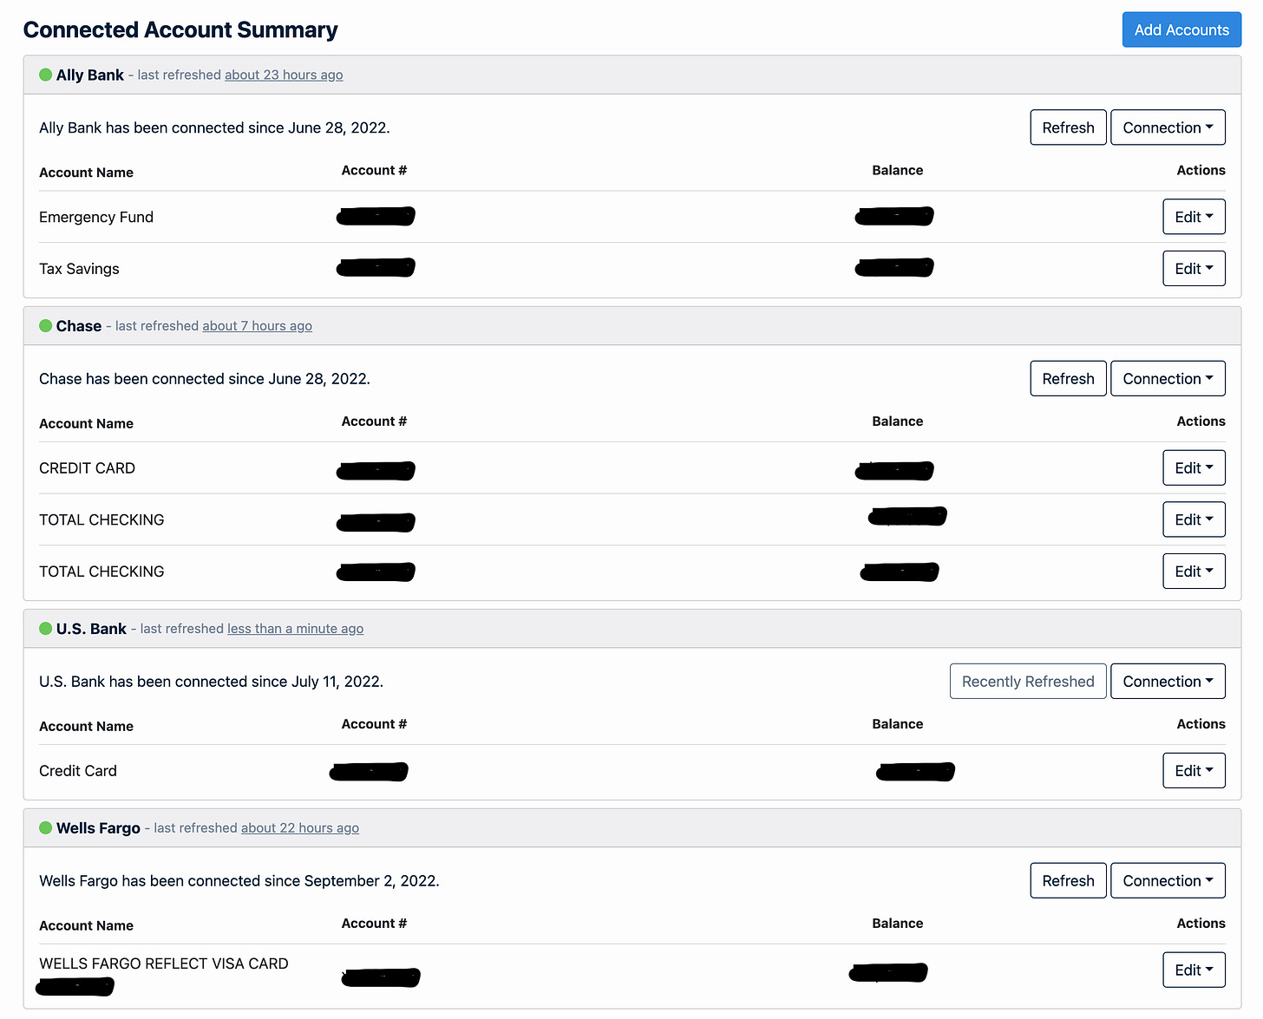
Task: Open Edit menu for Chase CREDIT CARD
Action: click(1194, 468)
